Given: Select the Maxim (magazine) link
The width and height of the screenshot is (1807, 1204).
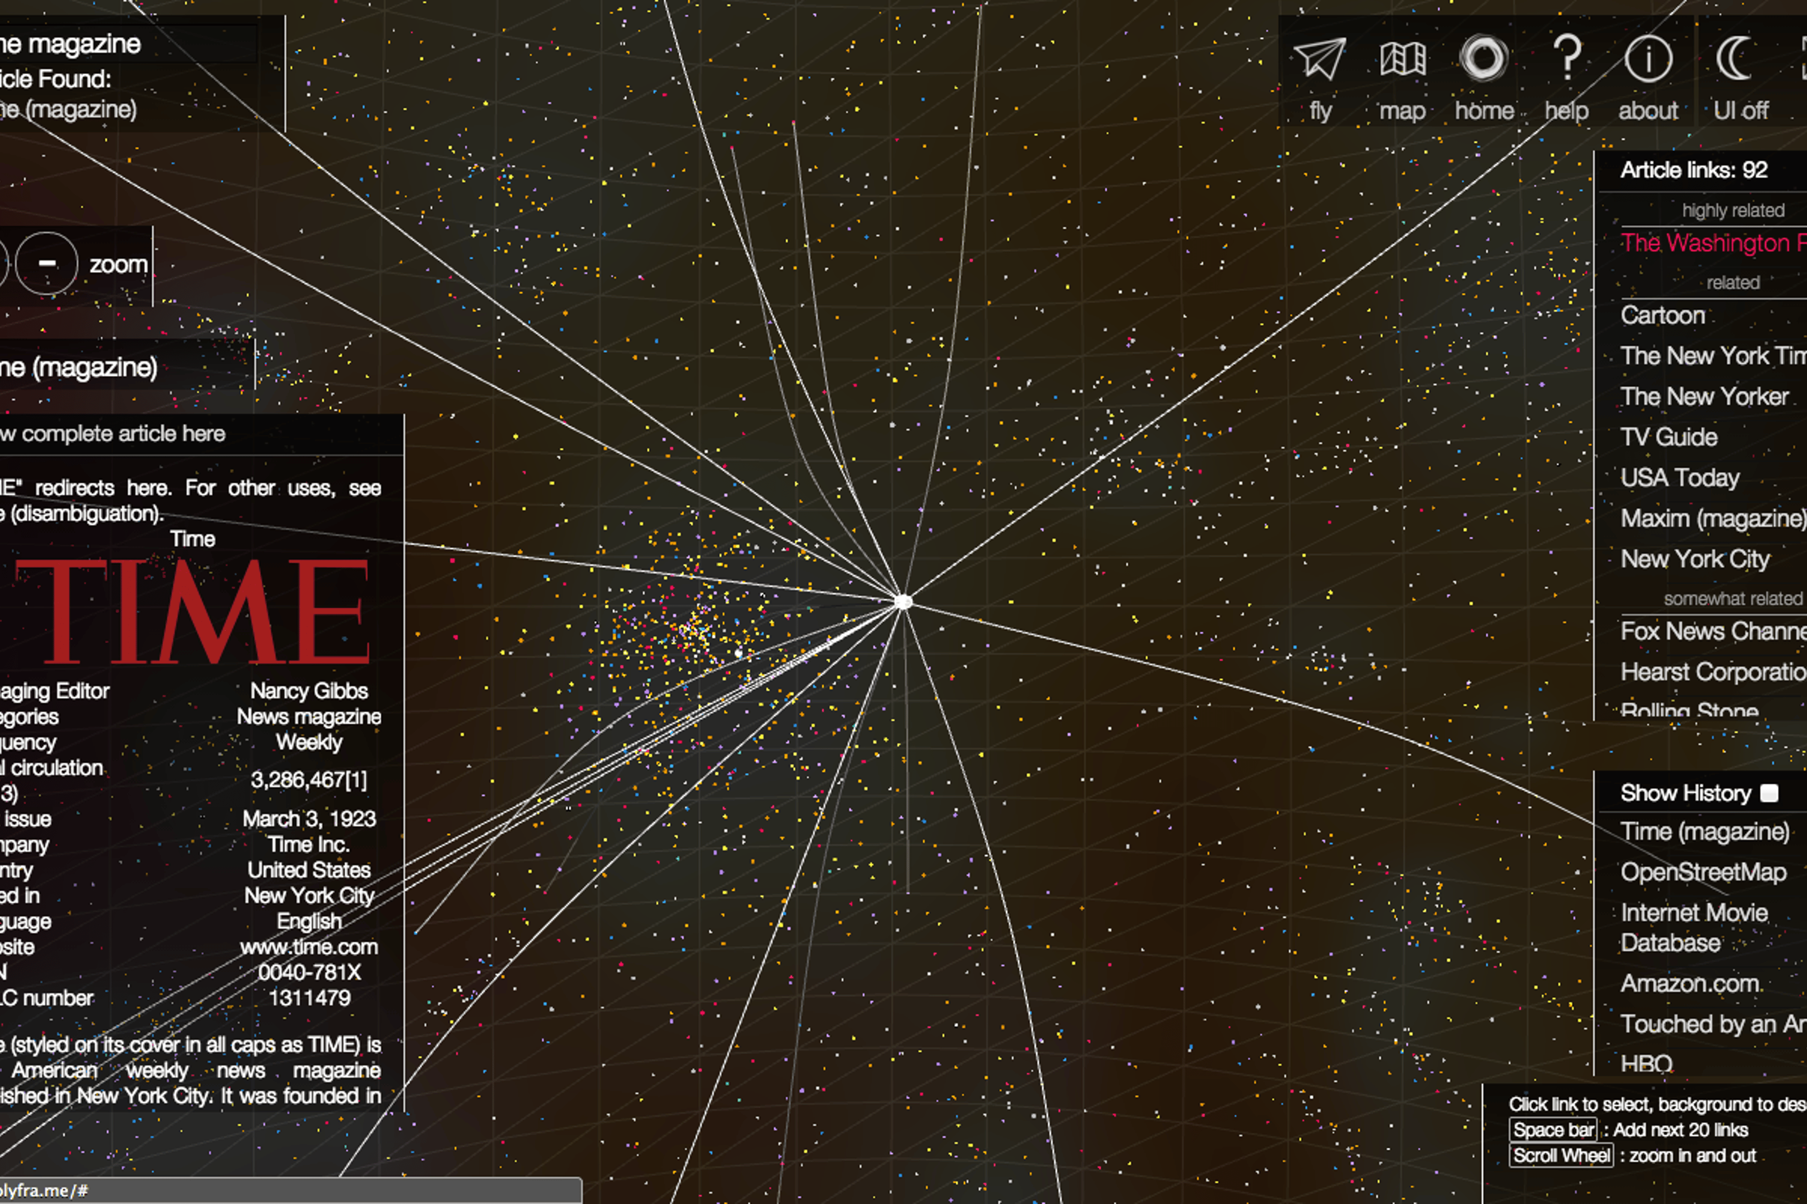Looking at the screenshot, I should [1713, 518].
